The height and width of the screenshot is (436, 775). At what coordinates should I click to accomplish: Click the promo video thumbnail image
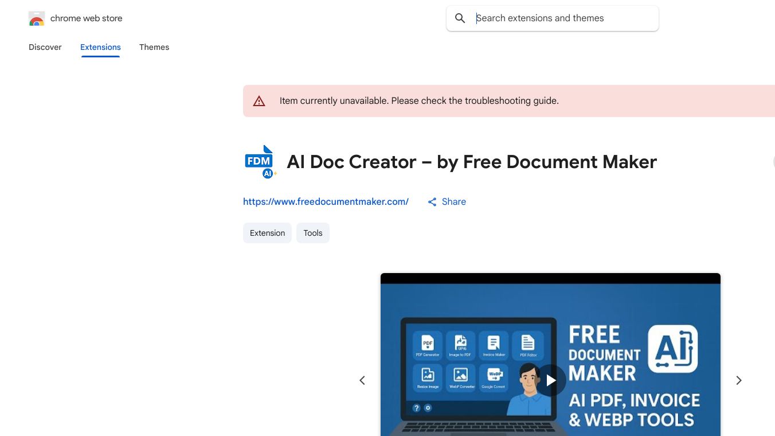pyautogui.click(x=550, y=355)
